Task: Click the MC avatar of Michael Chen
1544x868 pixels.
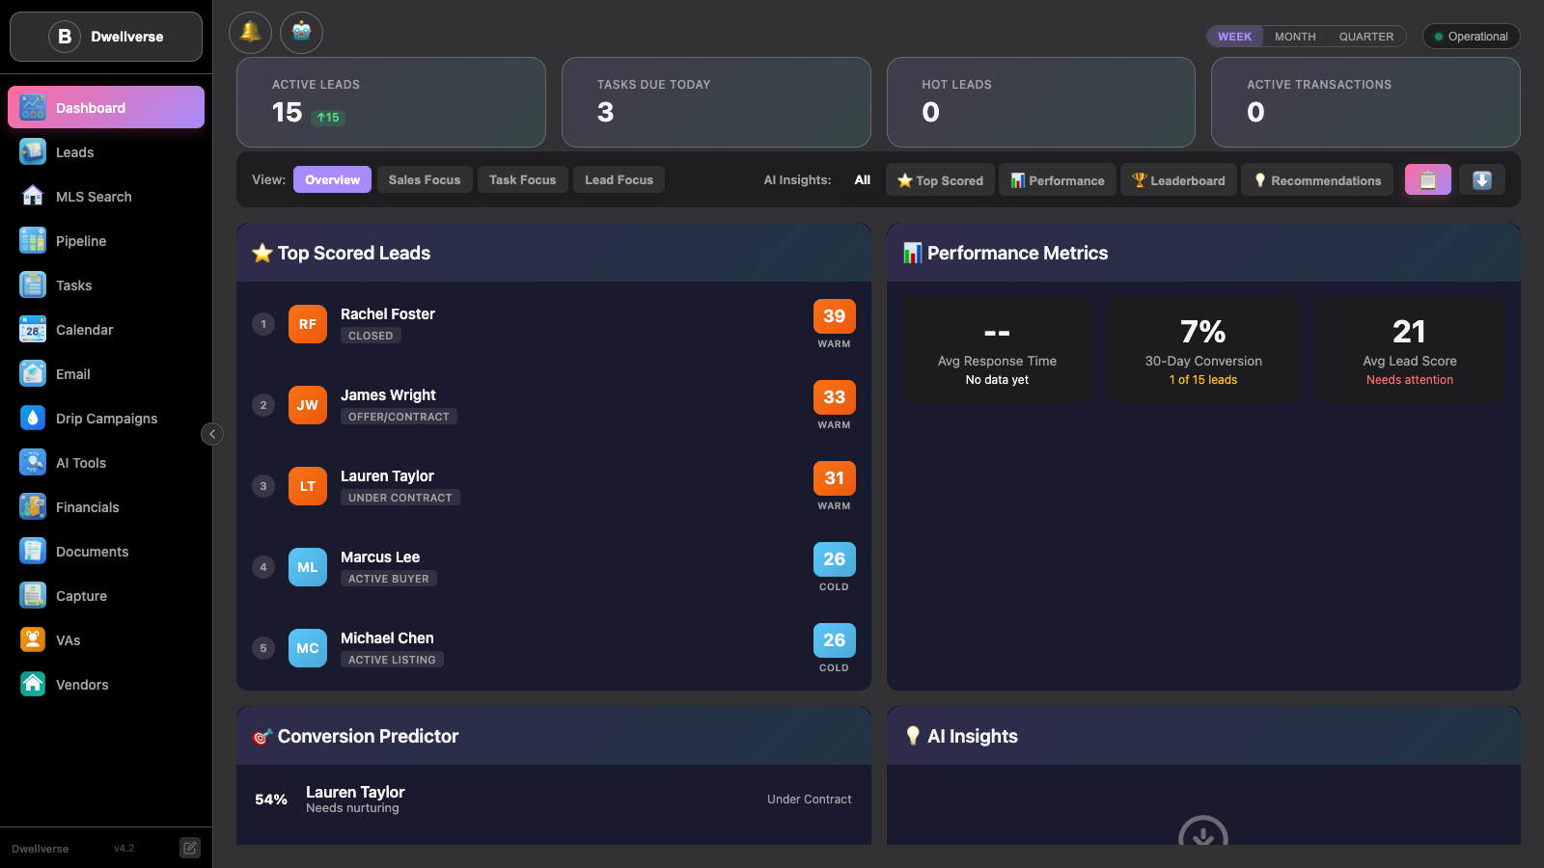Action: tap(308, 648)
